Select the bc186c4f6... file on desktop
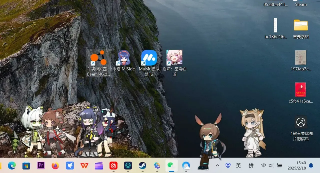Image resolution: width=320 pixels, height=173 pixels. (x=275, y=29)
